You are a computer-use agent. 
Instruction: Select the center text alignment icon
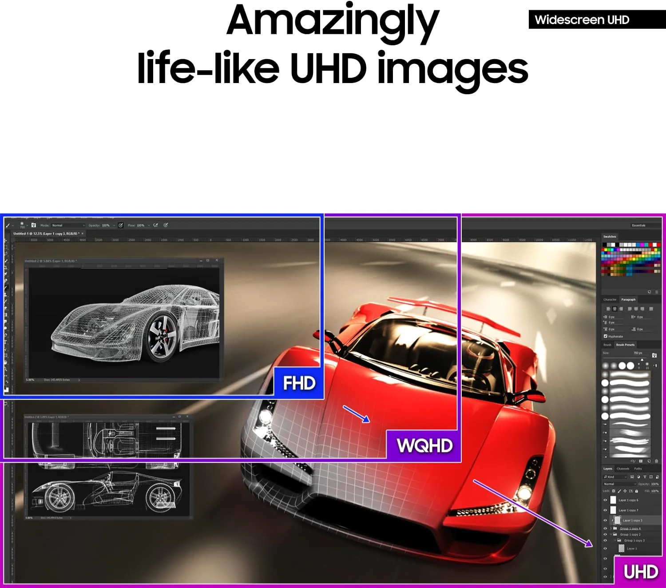point(614,309)
